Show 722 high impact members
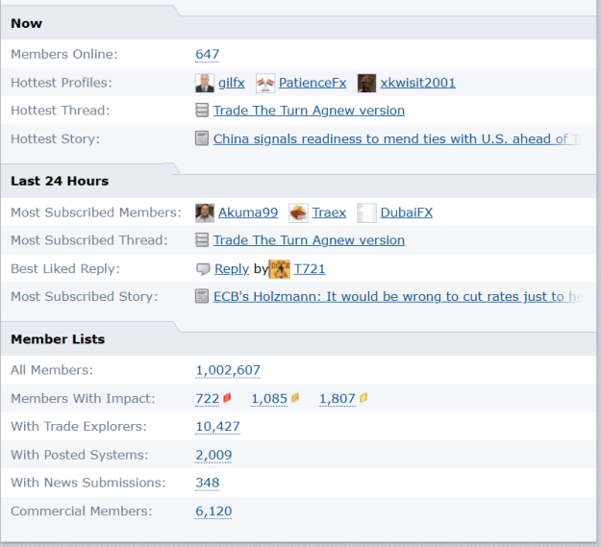Viewport: 601px width, 547px height. point(208,399)
